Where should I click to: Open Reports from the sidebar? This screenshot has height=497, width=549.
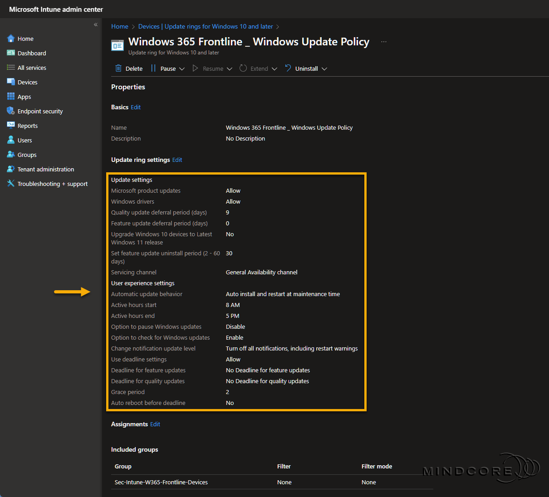[x=11, y=126]
